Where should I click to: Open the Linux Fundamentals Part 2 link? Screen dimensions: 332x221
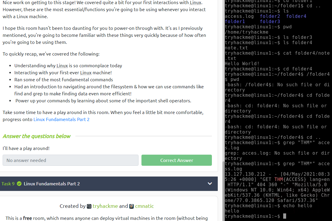61,119
